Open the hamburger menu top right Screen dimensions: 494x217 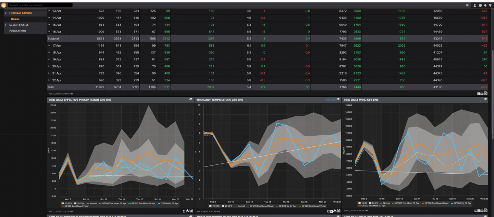coord(468,5)
